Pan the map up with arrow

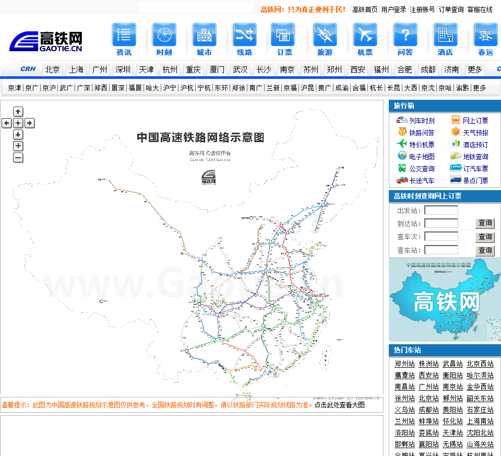point(18,112)
